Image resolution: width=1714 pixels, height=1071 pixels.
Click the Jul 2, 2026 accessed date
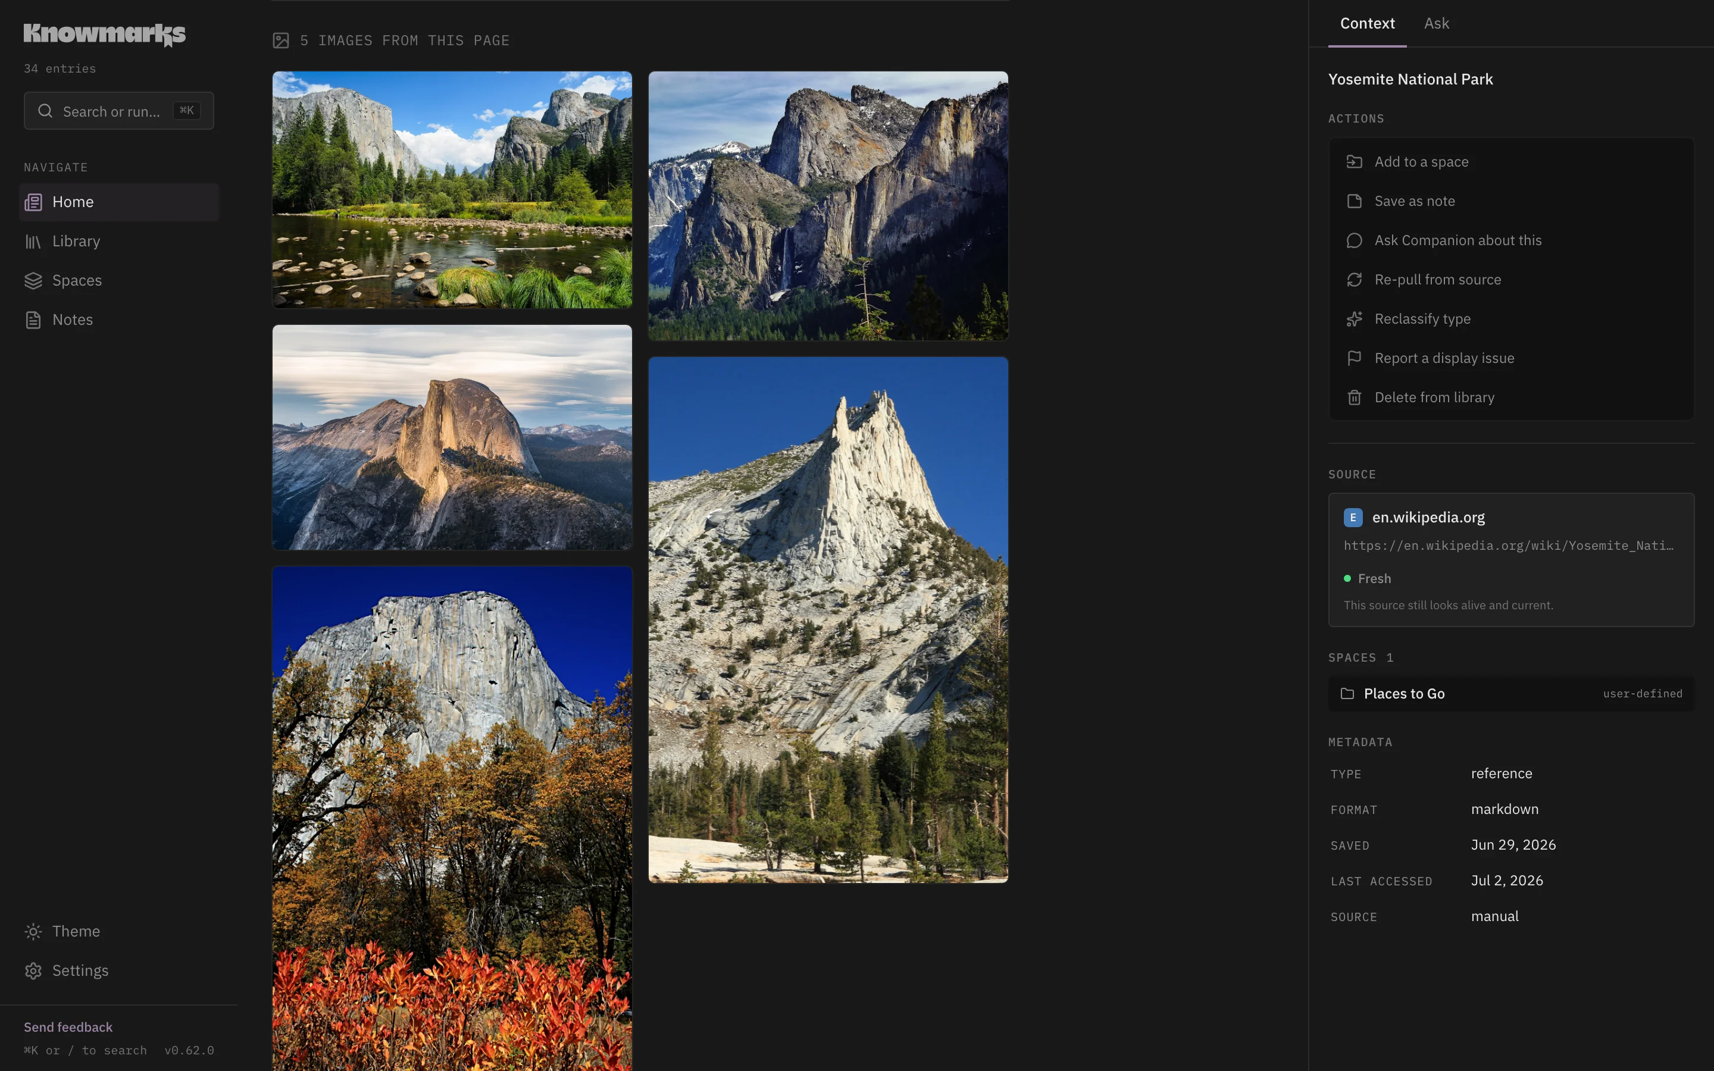tap(1507, 881)
